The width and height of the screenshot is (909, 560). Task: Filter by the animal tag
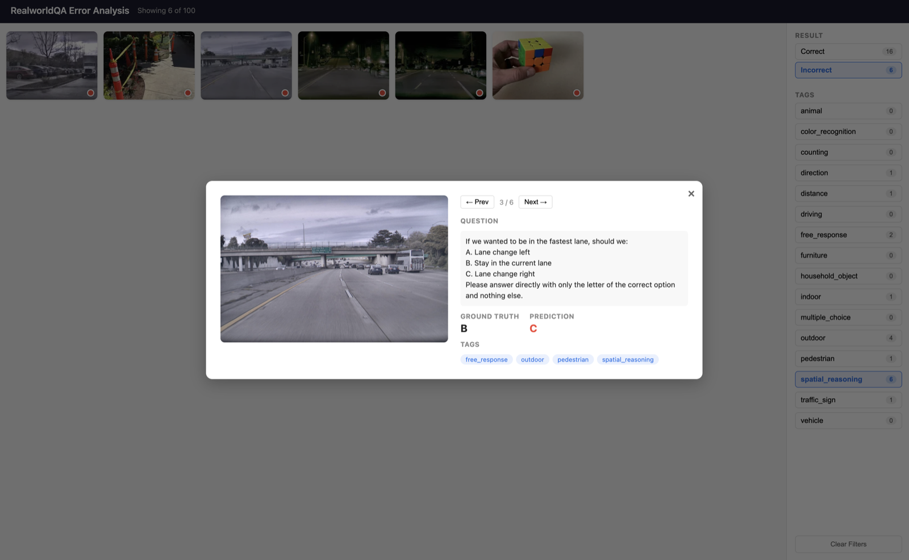click(848, 111)
